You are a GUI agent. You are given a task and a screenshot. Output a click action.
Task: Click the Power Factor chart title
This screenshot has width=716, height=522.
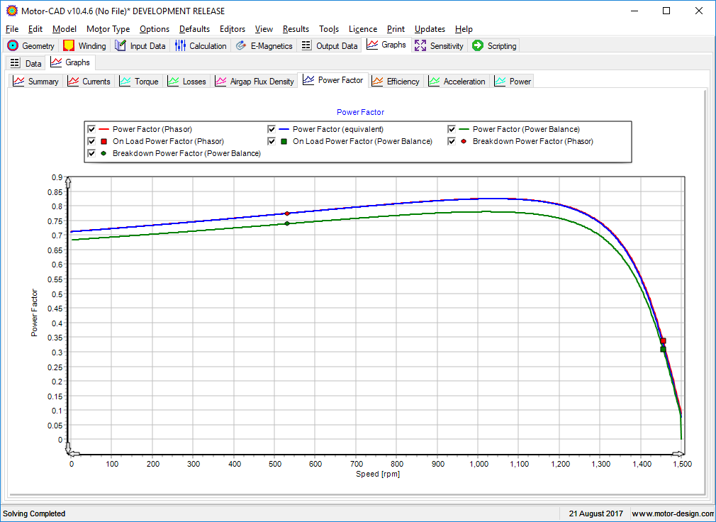coord(360,112)
